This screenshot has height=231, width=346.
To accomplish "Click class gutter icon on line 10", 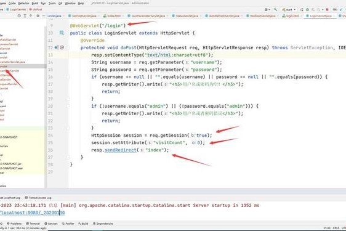I will point(62,33).
